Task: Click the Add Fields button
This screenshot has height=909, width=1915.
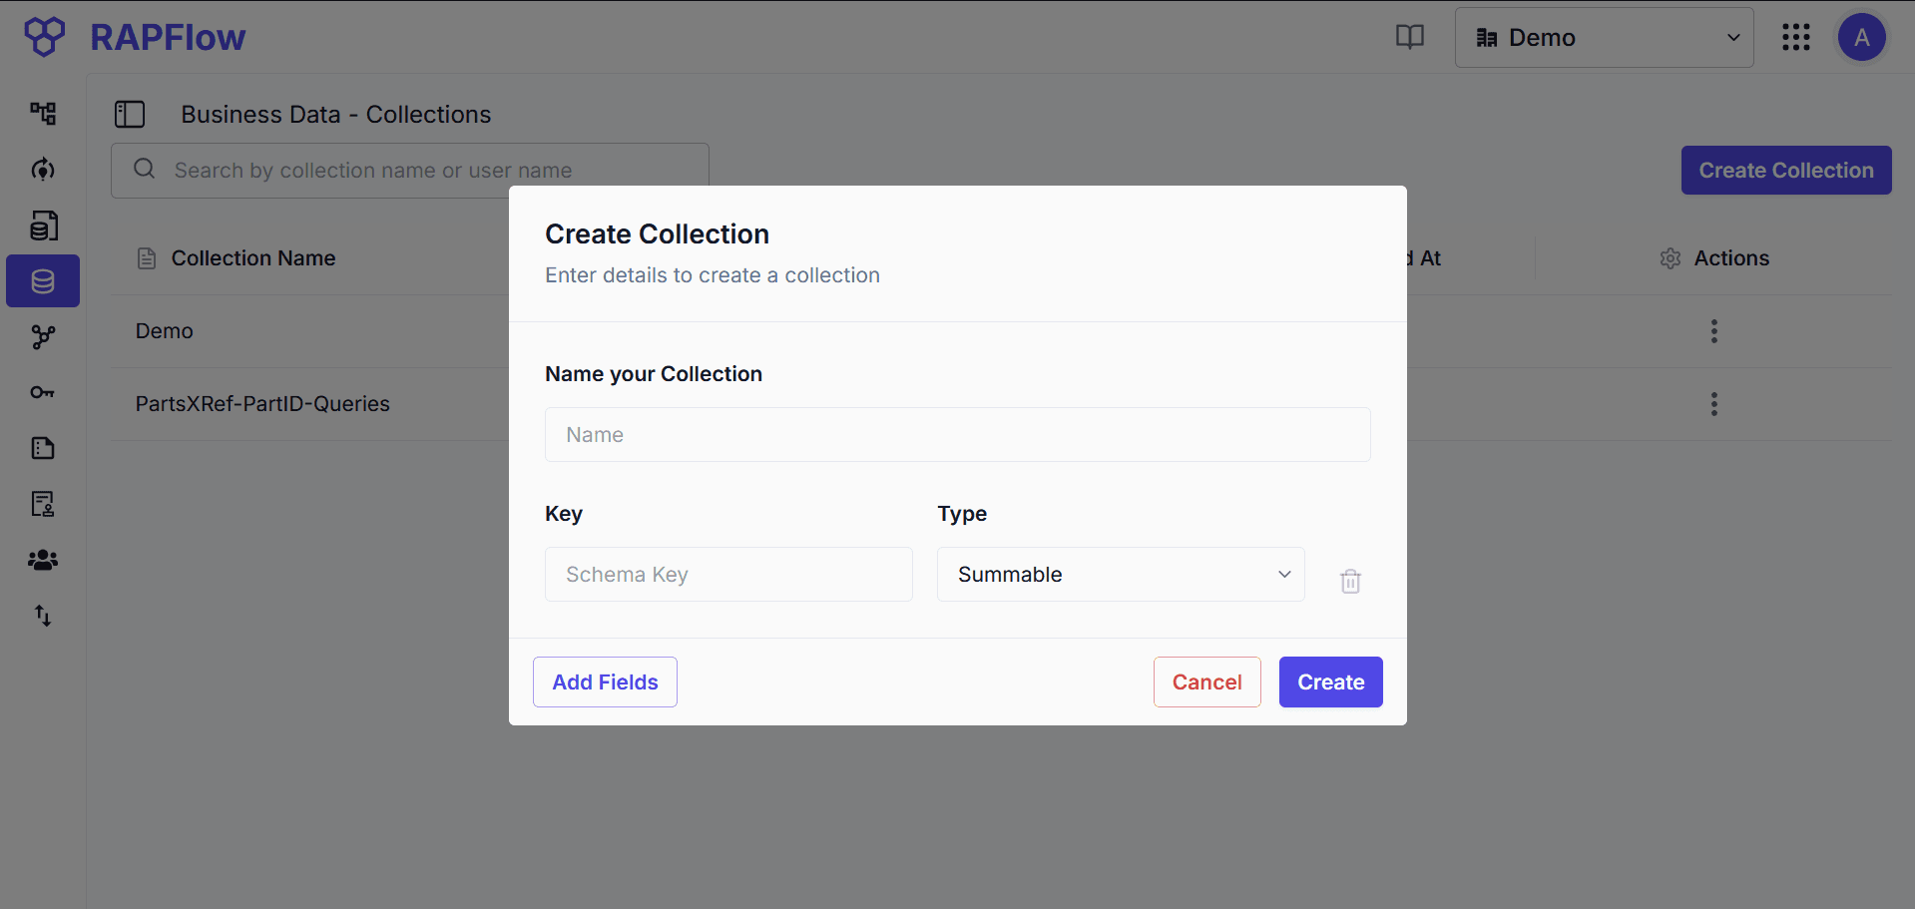Action: pyautogui.click(x=605, y=682)
